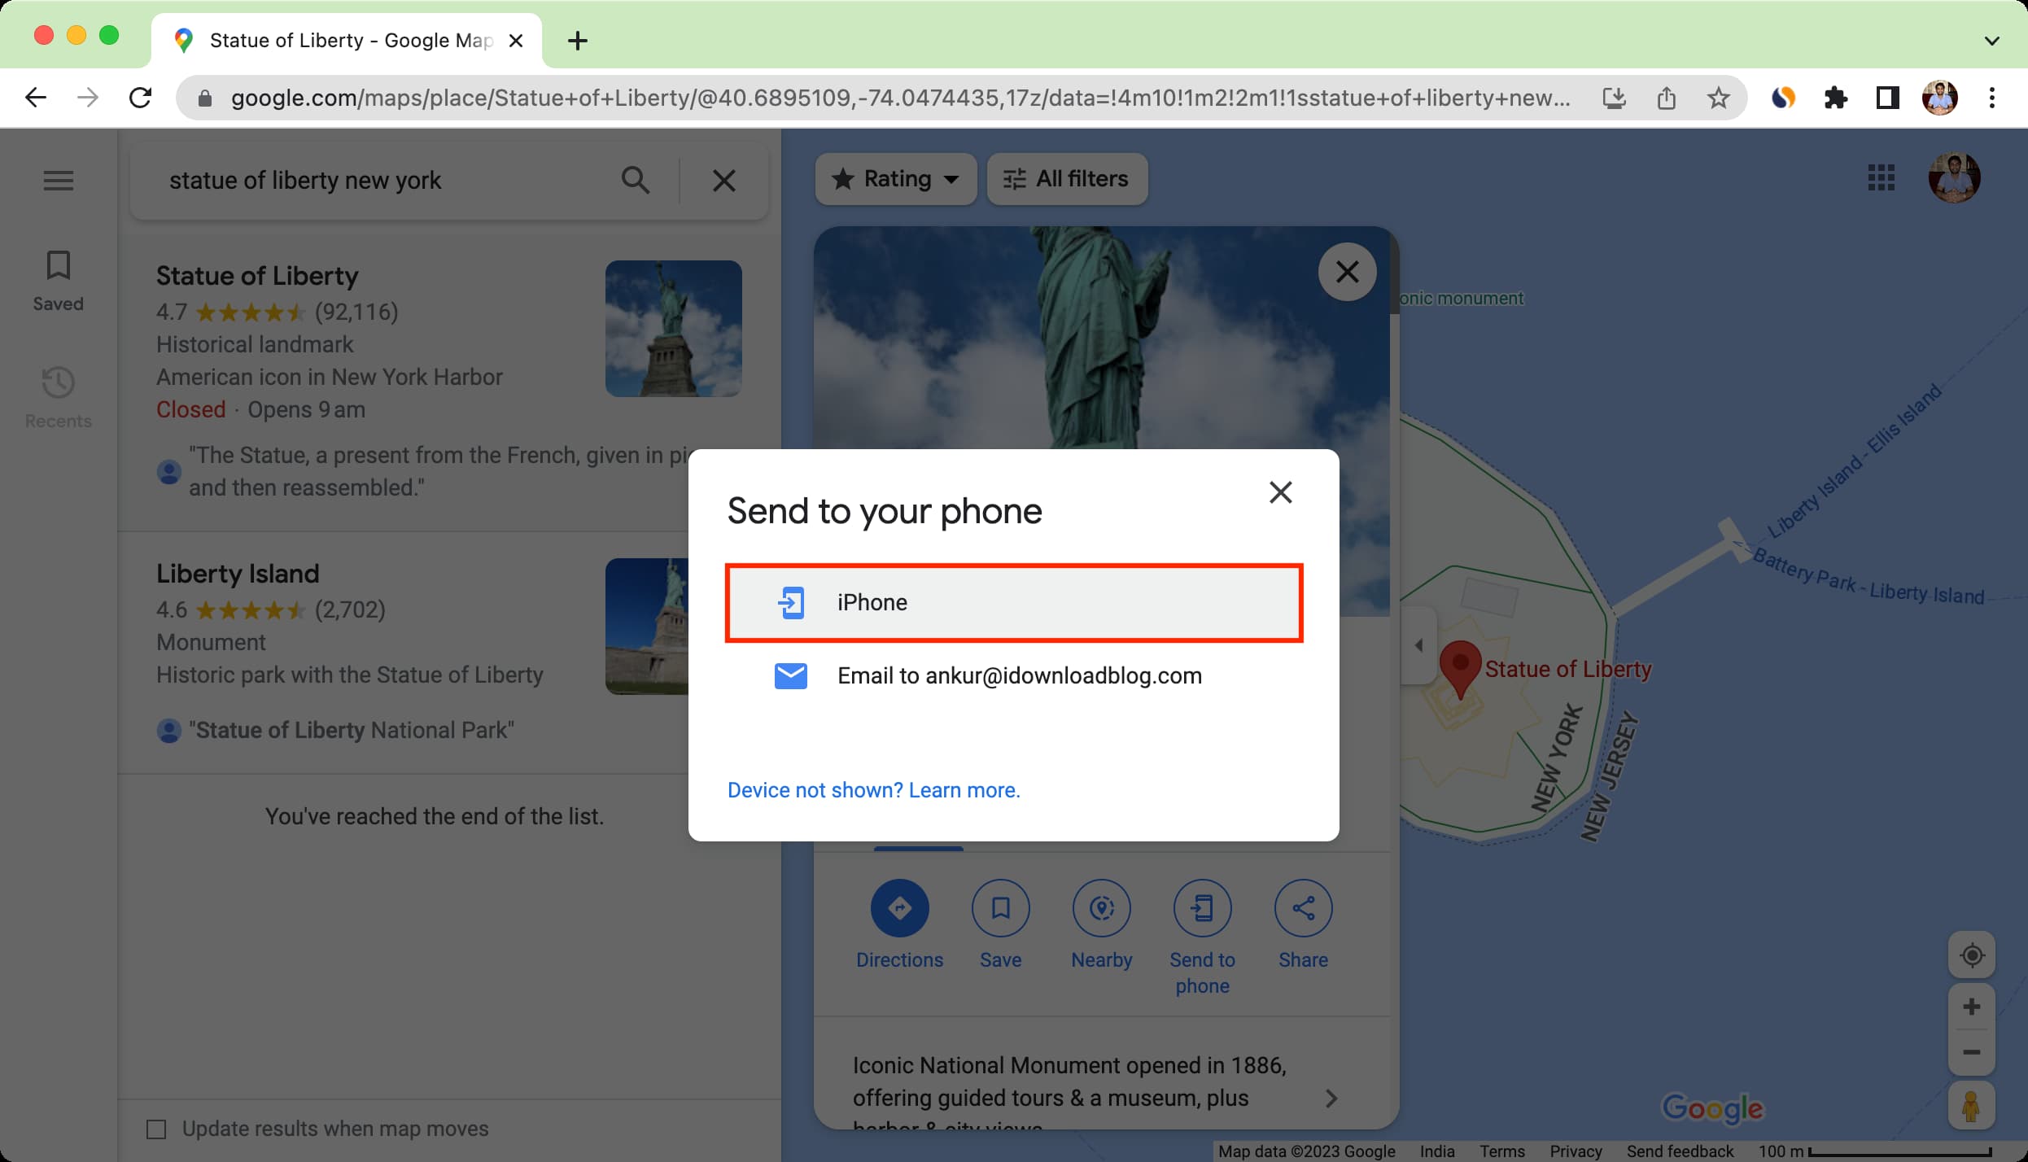
Task: Click the 100 m map scale
Action: pyautogui.click(x=1874, y=1151)
